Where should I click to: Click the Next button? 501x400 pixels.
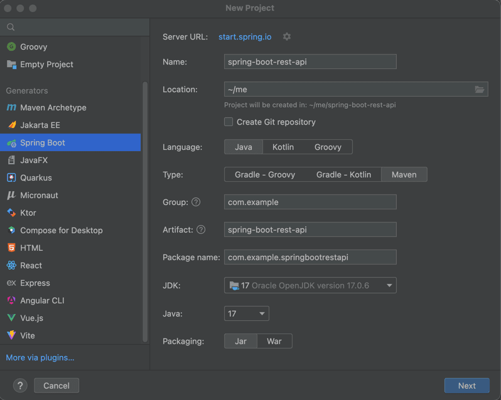tap(467, 386)
